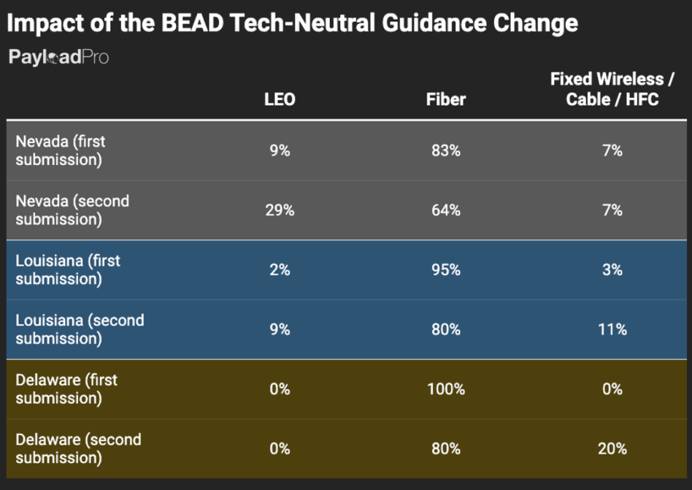Select the 2% LEO Louisiana cell
The image size is (692, 490).
coord(280,269)
